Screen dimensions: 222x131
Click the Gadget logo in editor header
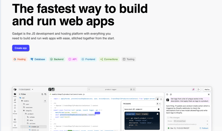[15, 89]
